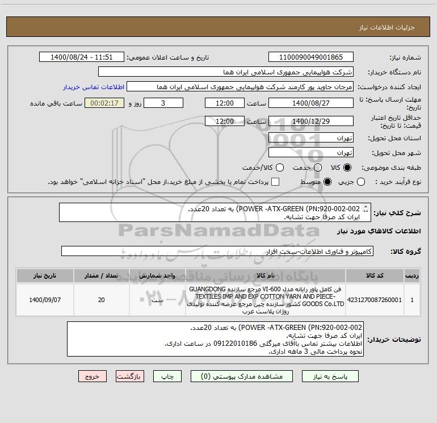Screen dimensions: 437x423
Task: Click the days remaining field showing 3
Action: coord(163,103)
